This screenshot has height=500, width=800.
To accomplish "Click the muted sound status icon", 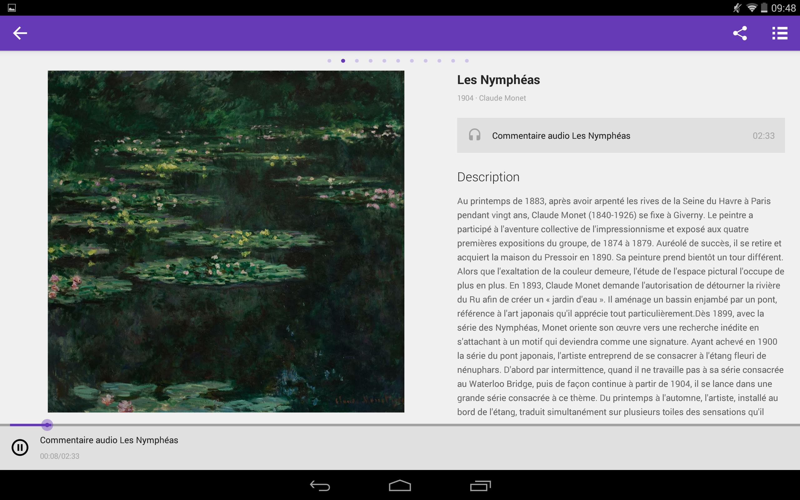I will point(737,8).
